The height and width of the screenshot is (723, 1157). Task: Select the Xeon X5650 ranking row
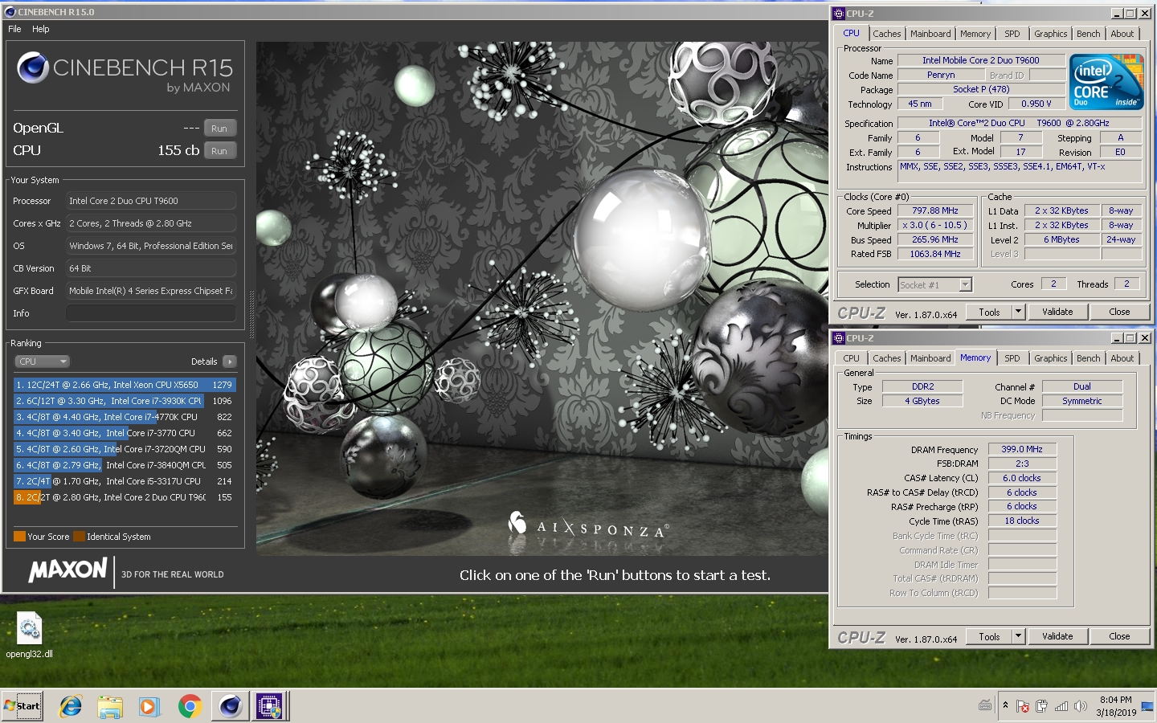point(125,385)
